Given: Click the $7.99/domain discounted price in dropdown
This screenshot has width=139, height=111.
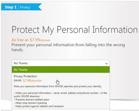Looking at the screenshot, I should pyautogui.click(x=32, y=81).
